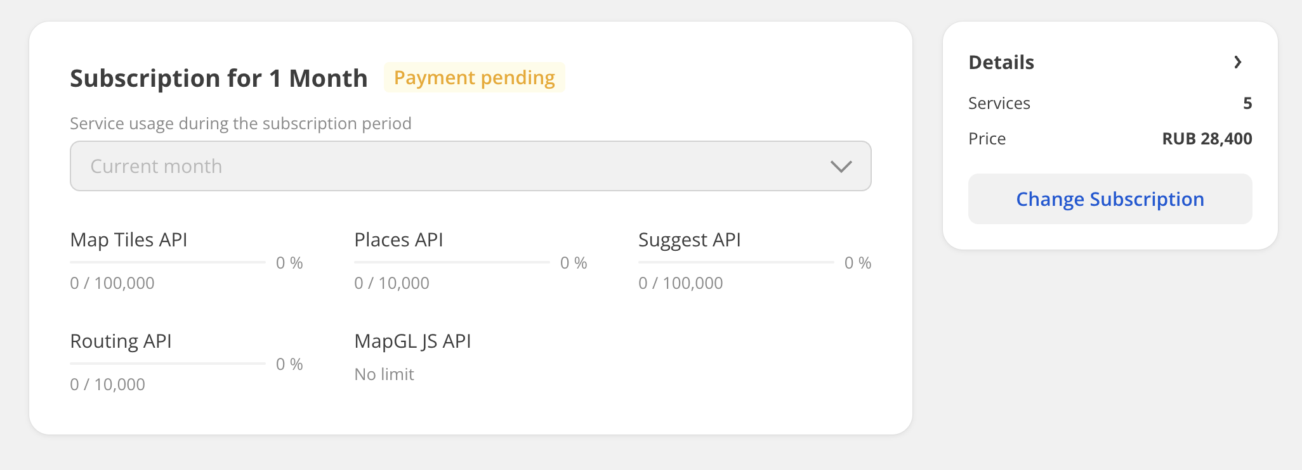Viewport: 1302px width, 470px height.
Task: Click the Services count row
Action: (x=1110, y=103)
